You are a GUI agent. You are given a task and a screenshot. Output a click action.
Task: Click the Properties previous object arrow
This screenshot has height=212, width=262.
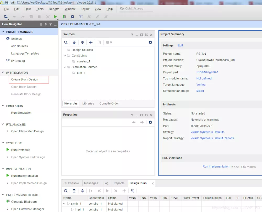pyautogui.click(x=134, y=122)
